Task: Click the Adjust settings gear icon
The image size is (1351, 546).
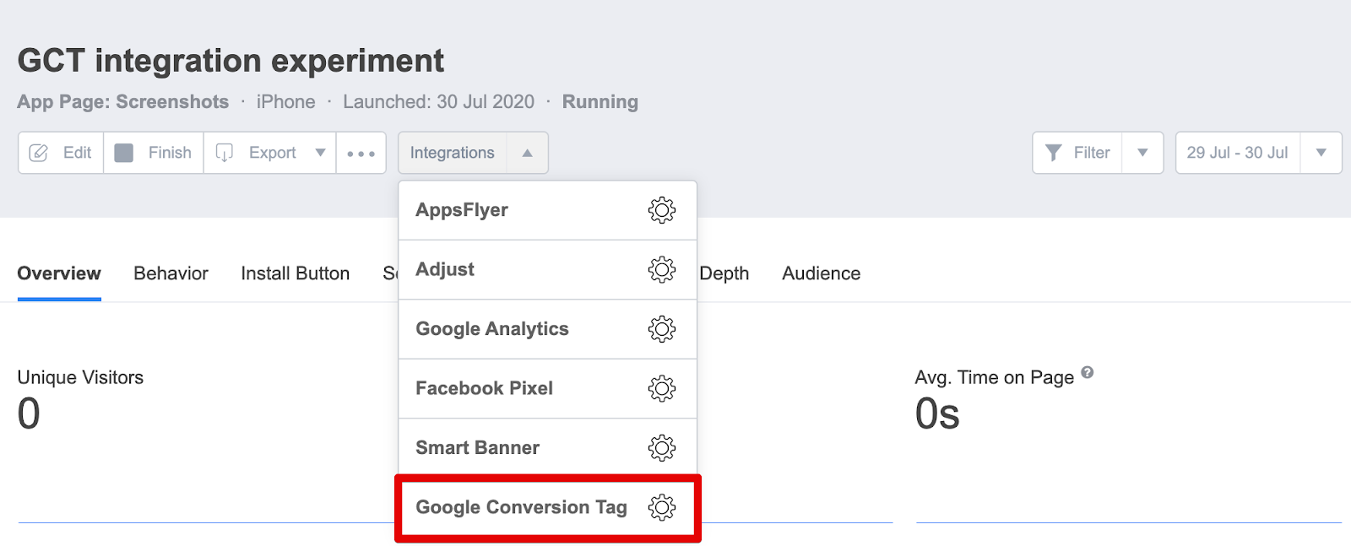Action: (x=661, y=269)
